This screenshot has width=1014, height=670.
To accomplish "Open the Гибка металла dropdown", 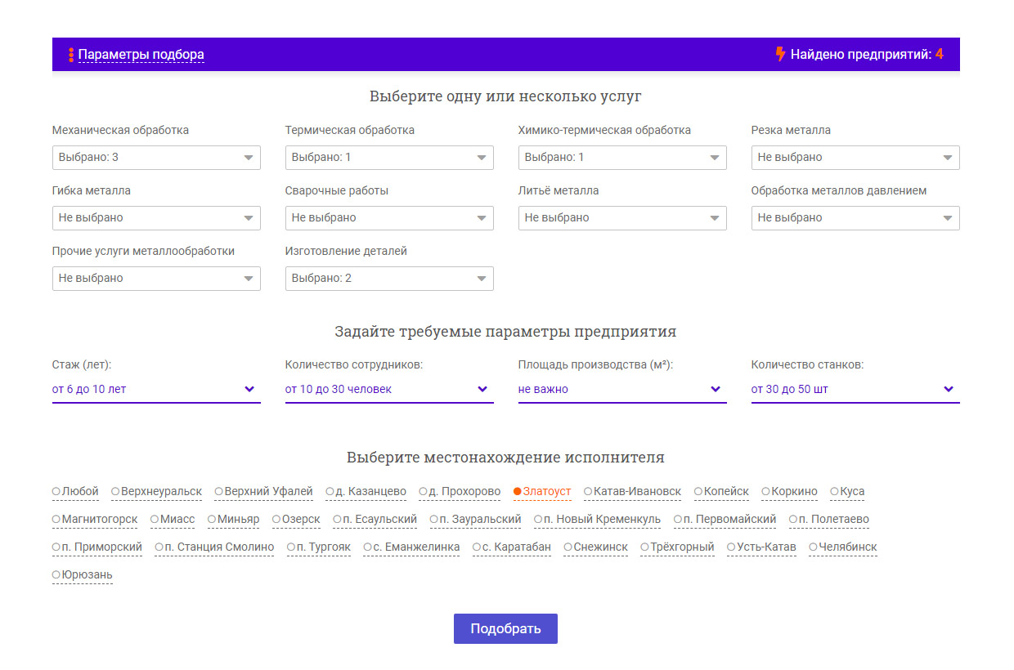I will pos(156,217).
